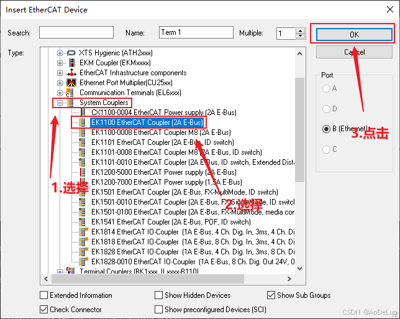The height and width of the screenshot is (319, 400).
Task: Click the EK1100-0008 Coupler M8 icon
Action: (x=82, y=132)
